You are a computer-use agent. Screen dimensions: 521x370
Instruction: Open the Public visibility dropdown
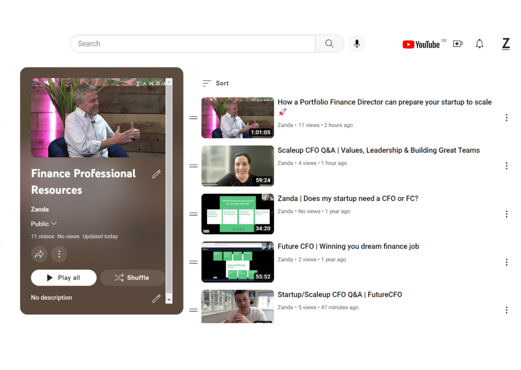coord(44,224)
